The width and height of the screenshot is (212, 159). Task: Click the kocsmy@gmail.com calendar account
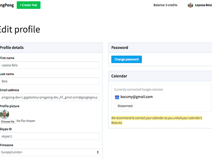pos(136,97)
